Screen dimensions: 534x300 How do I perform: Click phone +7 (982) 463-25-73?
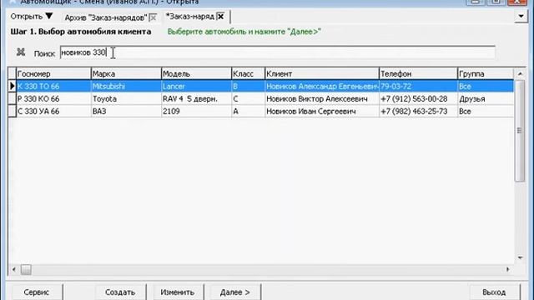point(418,111)
